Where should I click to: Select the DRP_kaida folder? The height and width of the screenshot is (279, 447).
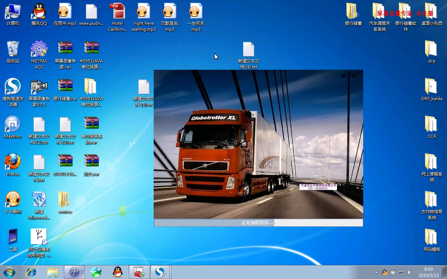(x=432, y=89)
